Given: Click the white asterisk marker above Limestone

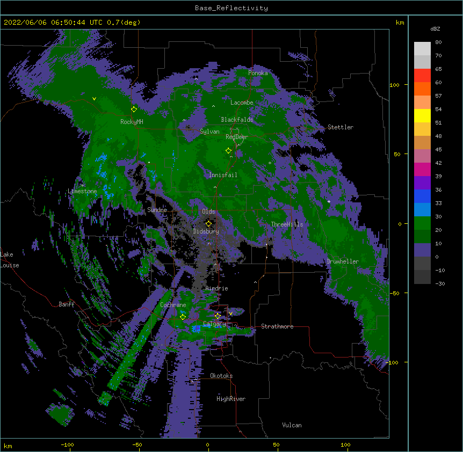Looking at the screenshot, I should (82, 186).
